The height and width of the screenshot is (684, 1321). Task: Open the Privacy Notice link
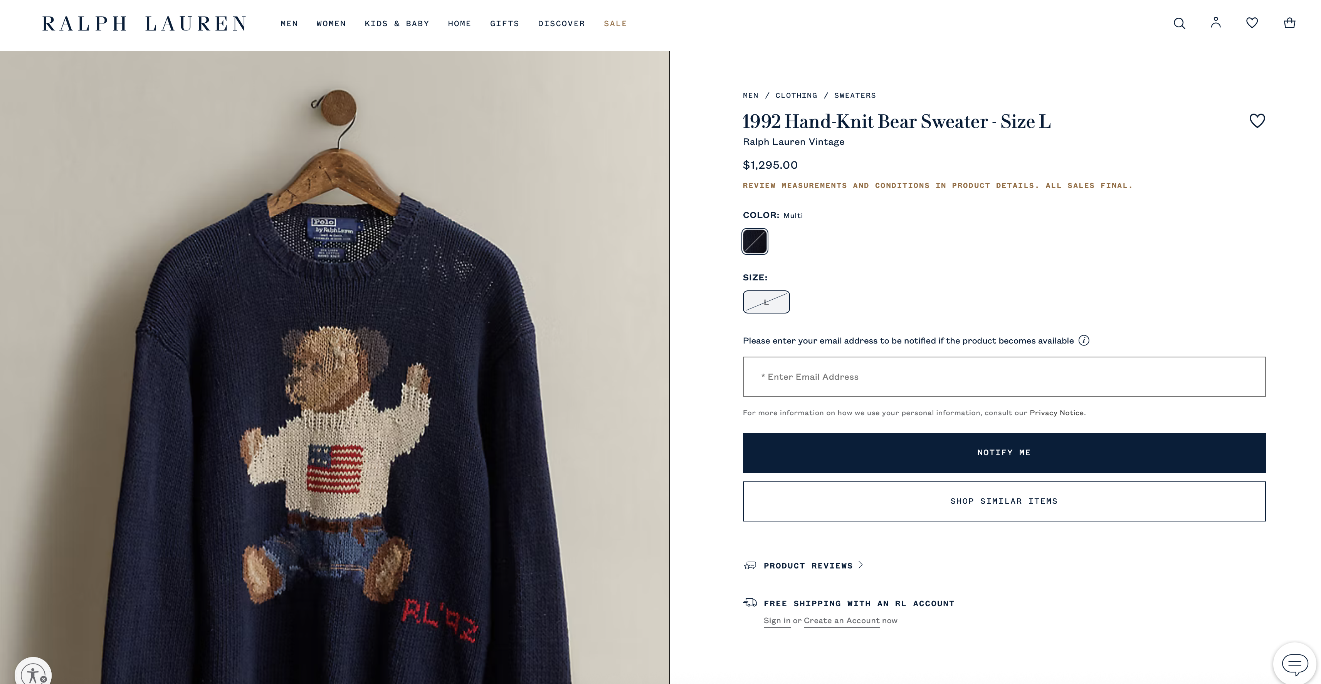1057,413
